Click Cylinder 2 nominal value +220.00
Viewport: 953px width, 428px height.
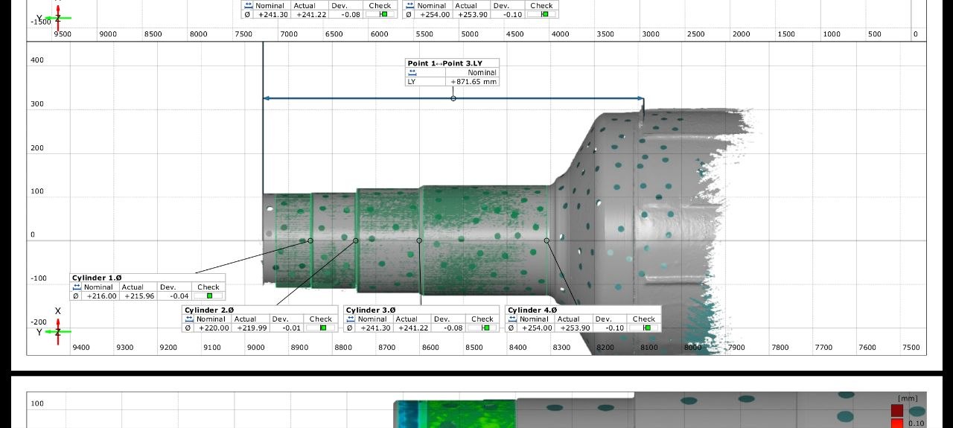214,328
